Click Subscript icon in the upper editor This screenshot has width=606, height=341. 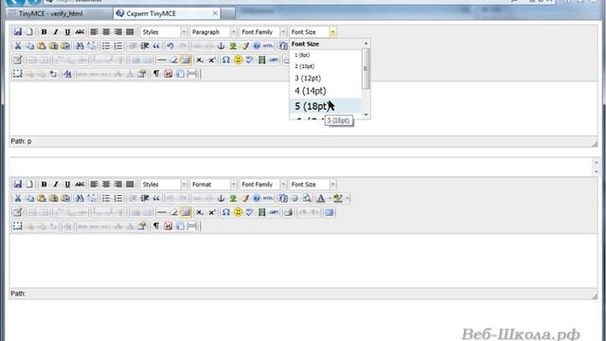(200, 60)
